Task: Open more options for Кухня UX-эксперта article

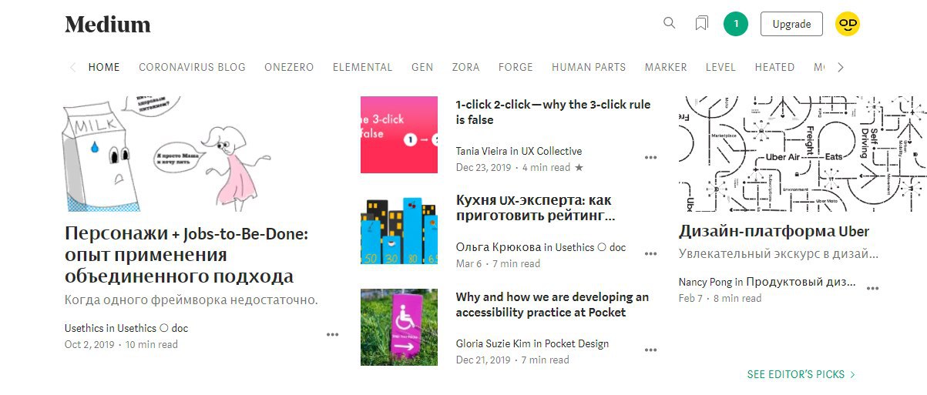Action: click(x=650, y=253)
